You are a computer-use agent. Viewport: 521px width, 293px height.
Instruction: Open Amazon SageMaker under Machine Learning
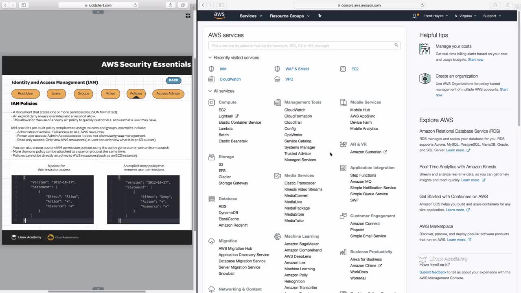pos(302,244)
